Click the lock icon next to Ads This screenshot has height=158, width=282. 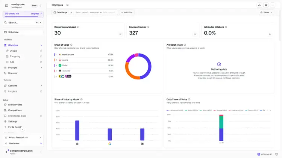[41, 62]
